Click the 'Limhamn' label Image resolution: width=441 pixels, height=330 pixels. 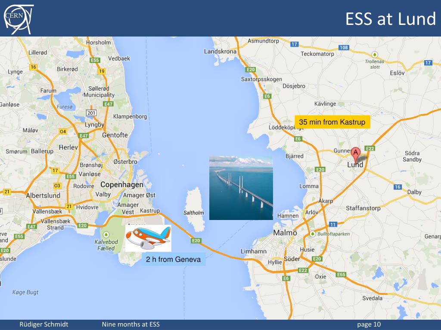(253, 251)
